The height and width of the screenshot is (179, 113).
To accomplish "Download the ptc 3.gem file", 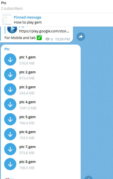I will point(10,89).
